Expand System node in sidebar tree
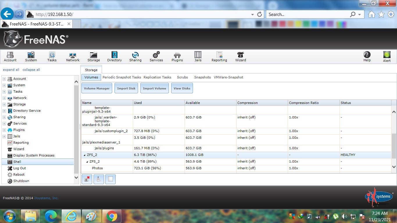 pos(4,85)
